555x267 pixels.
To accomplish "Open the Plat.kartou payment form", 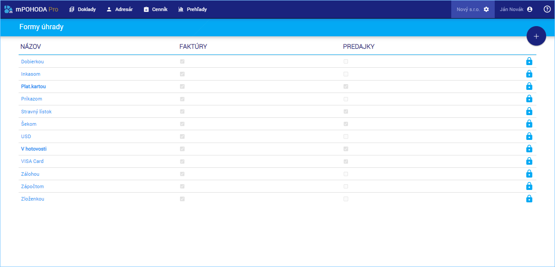I will (33, 86).
